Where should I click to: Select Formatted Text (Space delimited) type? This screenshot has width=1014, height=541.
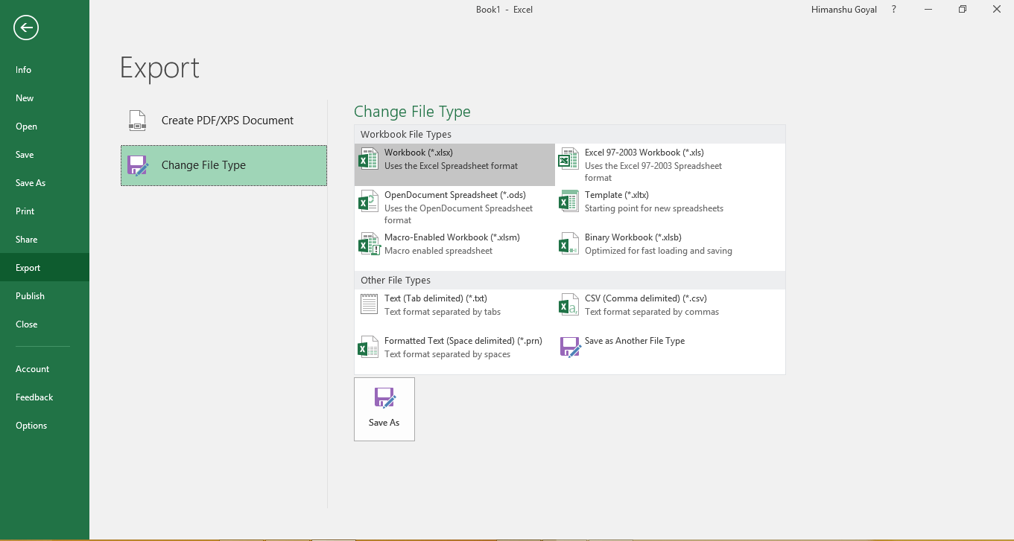pyautogui.click(x=462, y=347)
